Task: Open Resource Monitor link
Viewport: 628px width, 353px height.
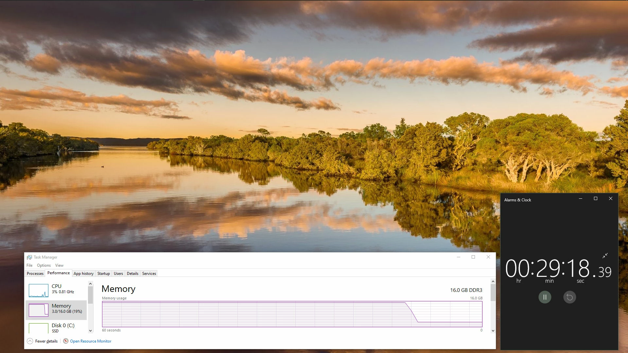Action: tap(91, 341)
